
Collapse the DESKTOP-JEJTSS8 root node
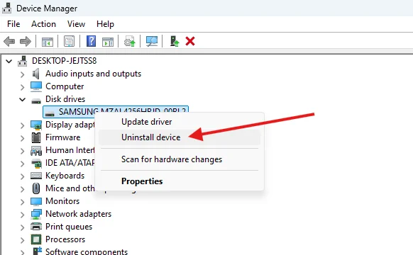coord(9,61)
